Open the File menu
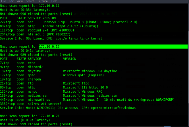This screenshot has width=189, height=127. [x=4, y=1]
